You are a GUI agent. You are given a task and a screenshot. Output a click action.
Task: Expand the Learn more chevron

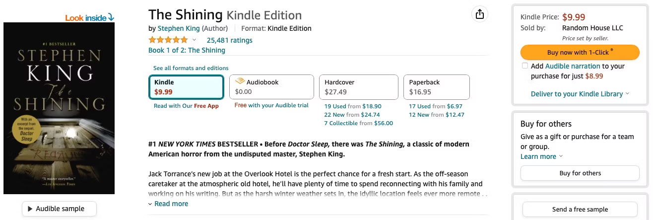pos(561,156)
